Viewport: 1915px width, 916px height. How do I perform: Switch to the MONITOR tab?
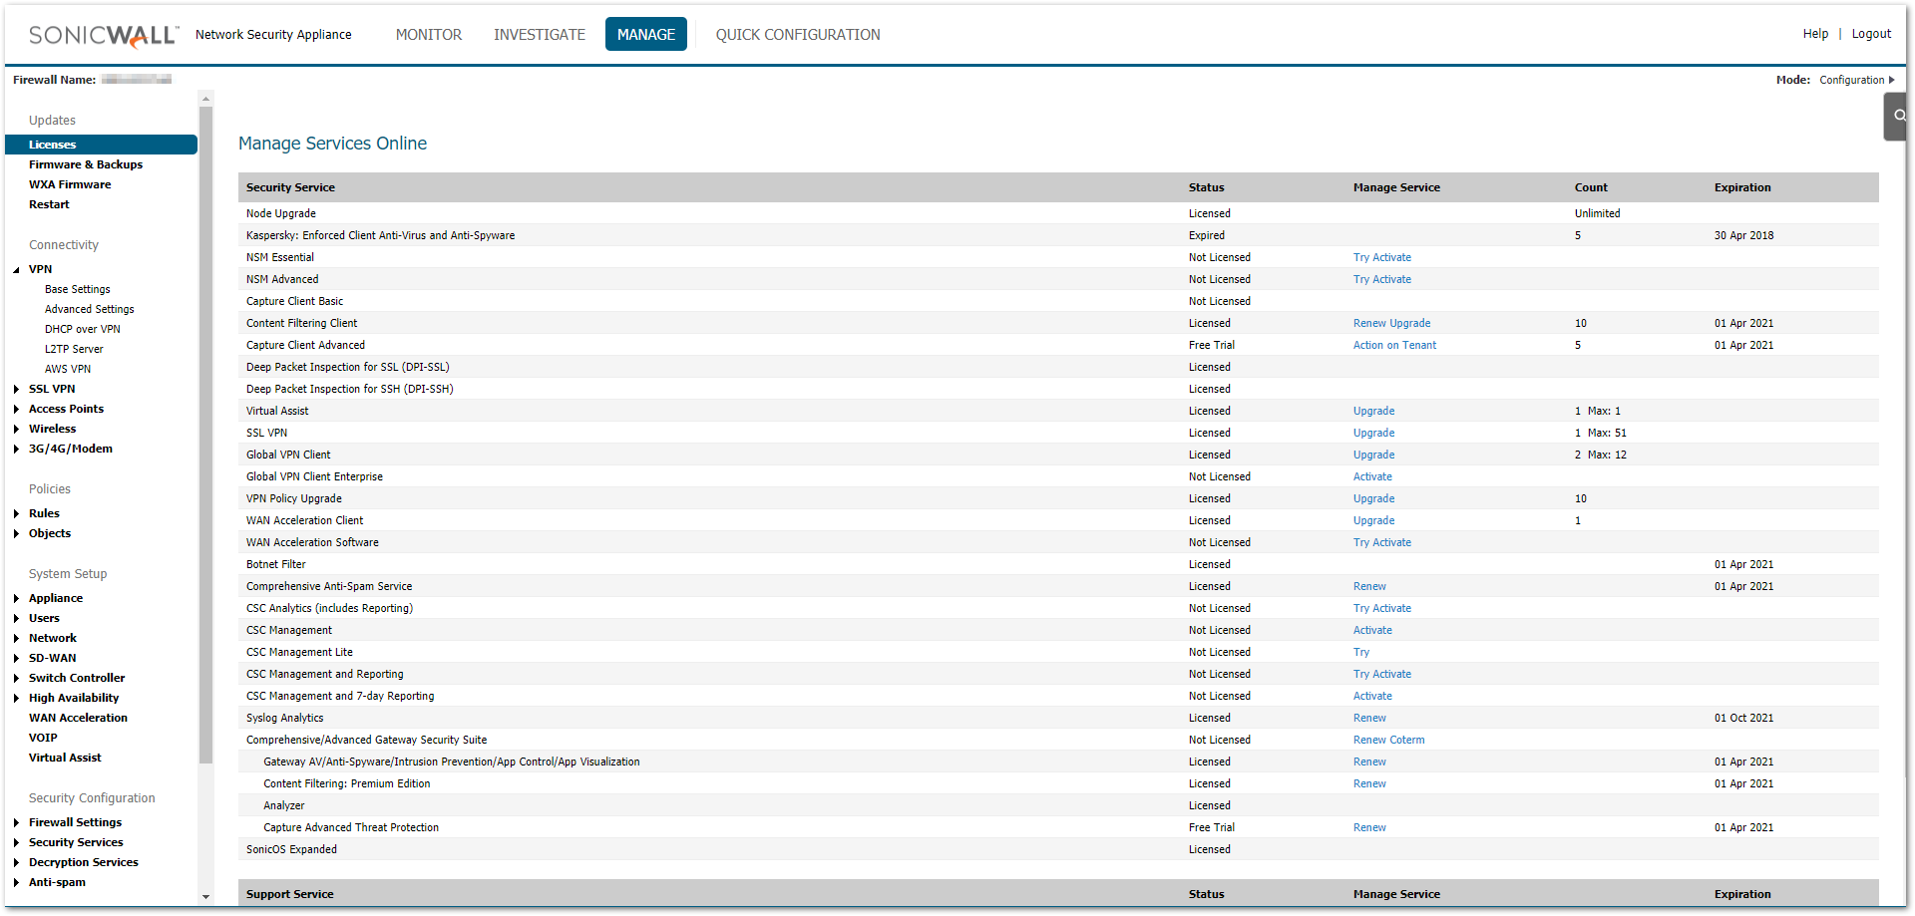(x=428, y=35)
